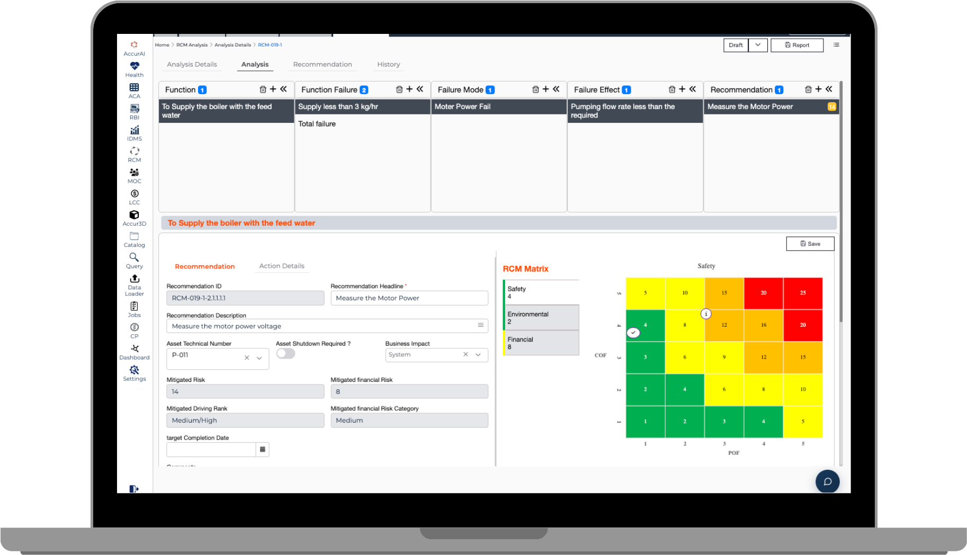The height and width of the screenshot is (555, 967).
Task: Open Settings in sidebar
Action: point(134,373)
